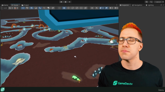Open the Undo History clock icon
The height and width of the screenshot is (92, 165).
click(147, 2)
